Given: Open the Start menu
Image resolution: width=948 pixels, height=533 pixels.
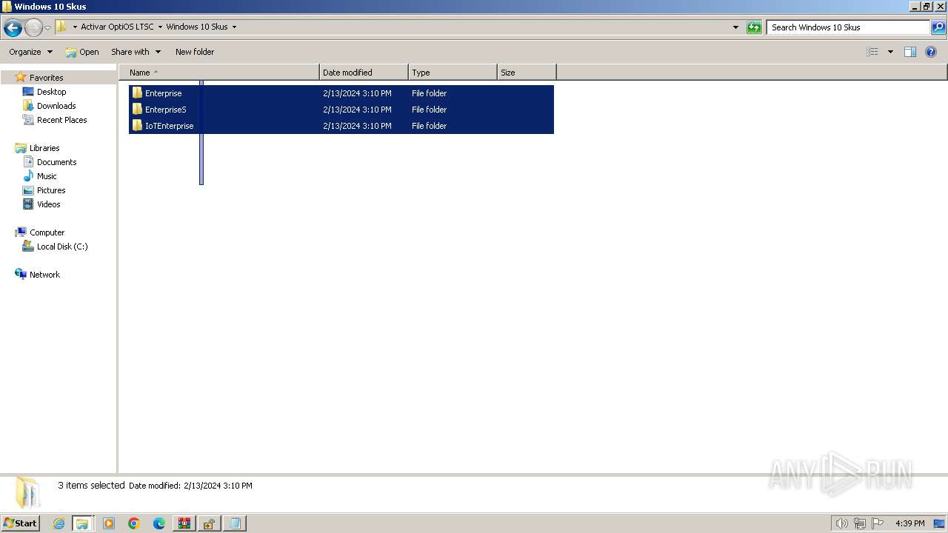Looking at the screenshot, I should pos(20,523).
